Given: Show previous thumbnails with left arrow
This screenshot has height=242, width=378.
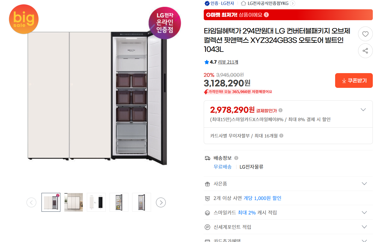Looking at the screenshot, I should [x=31, y=202].
